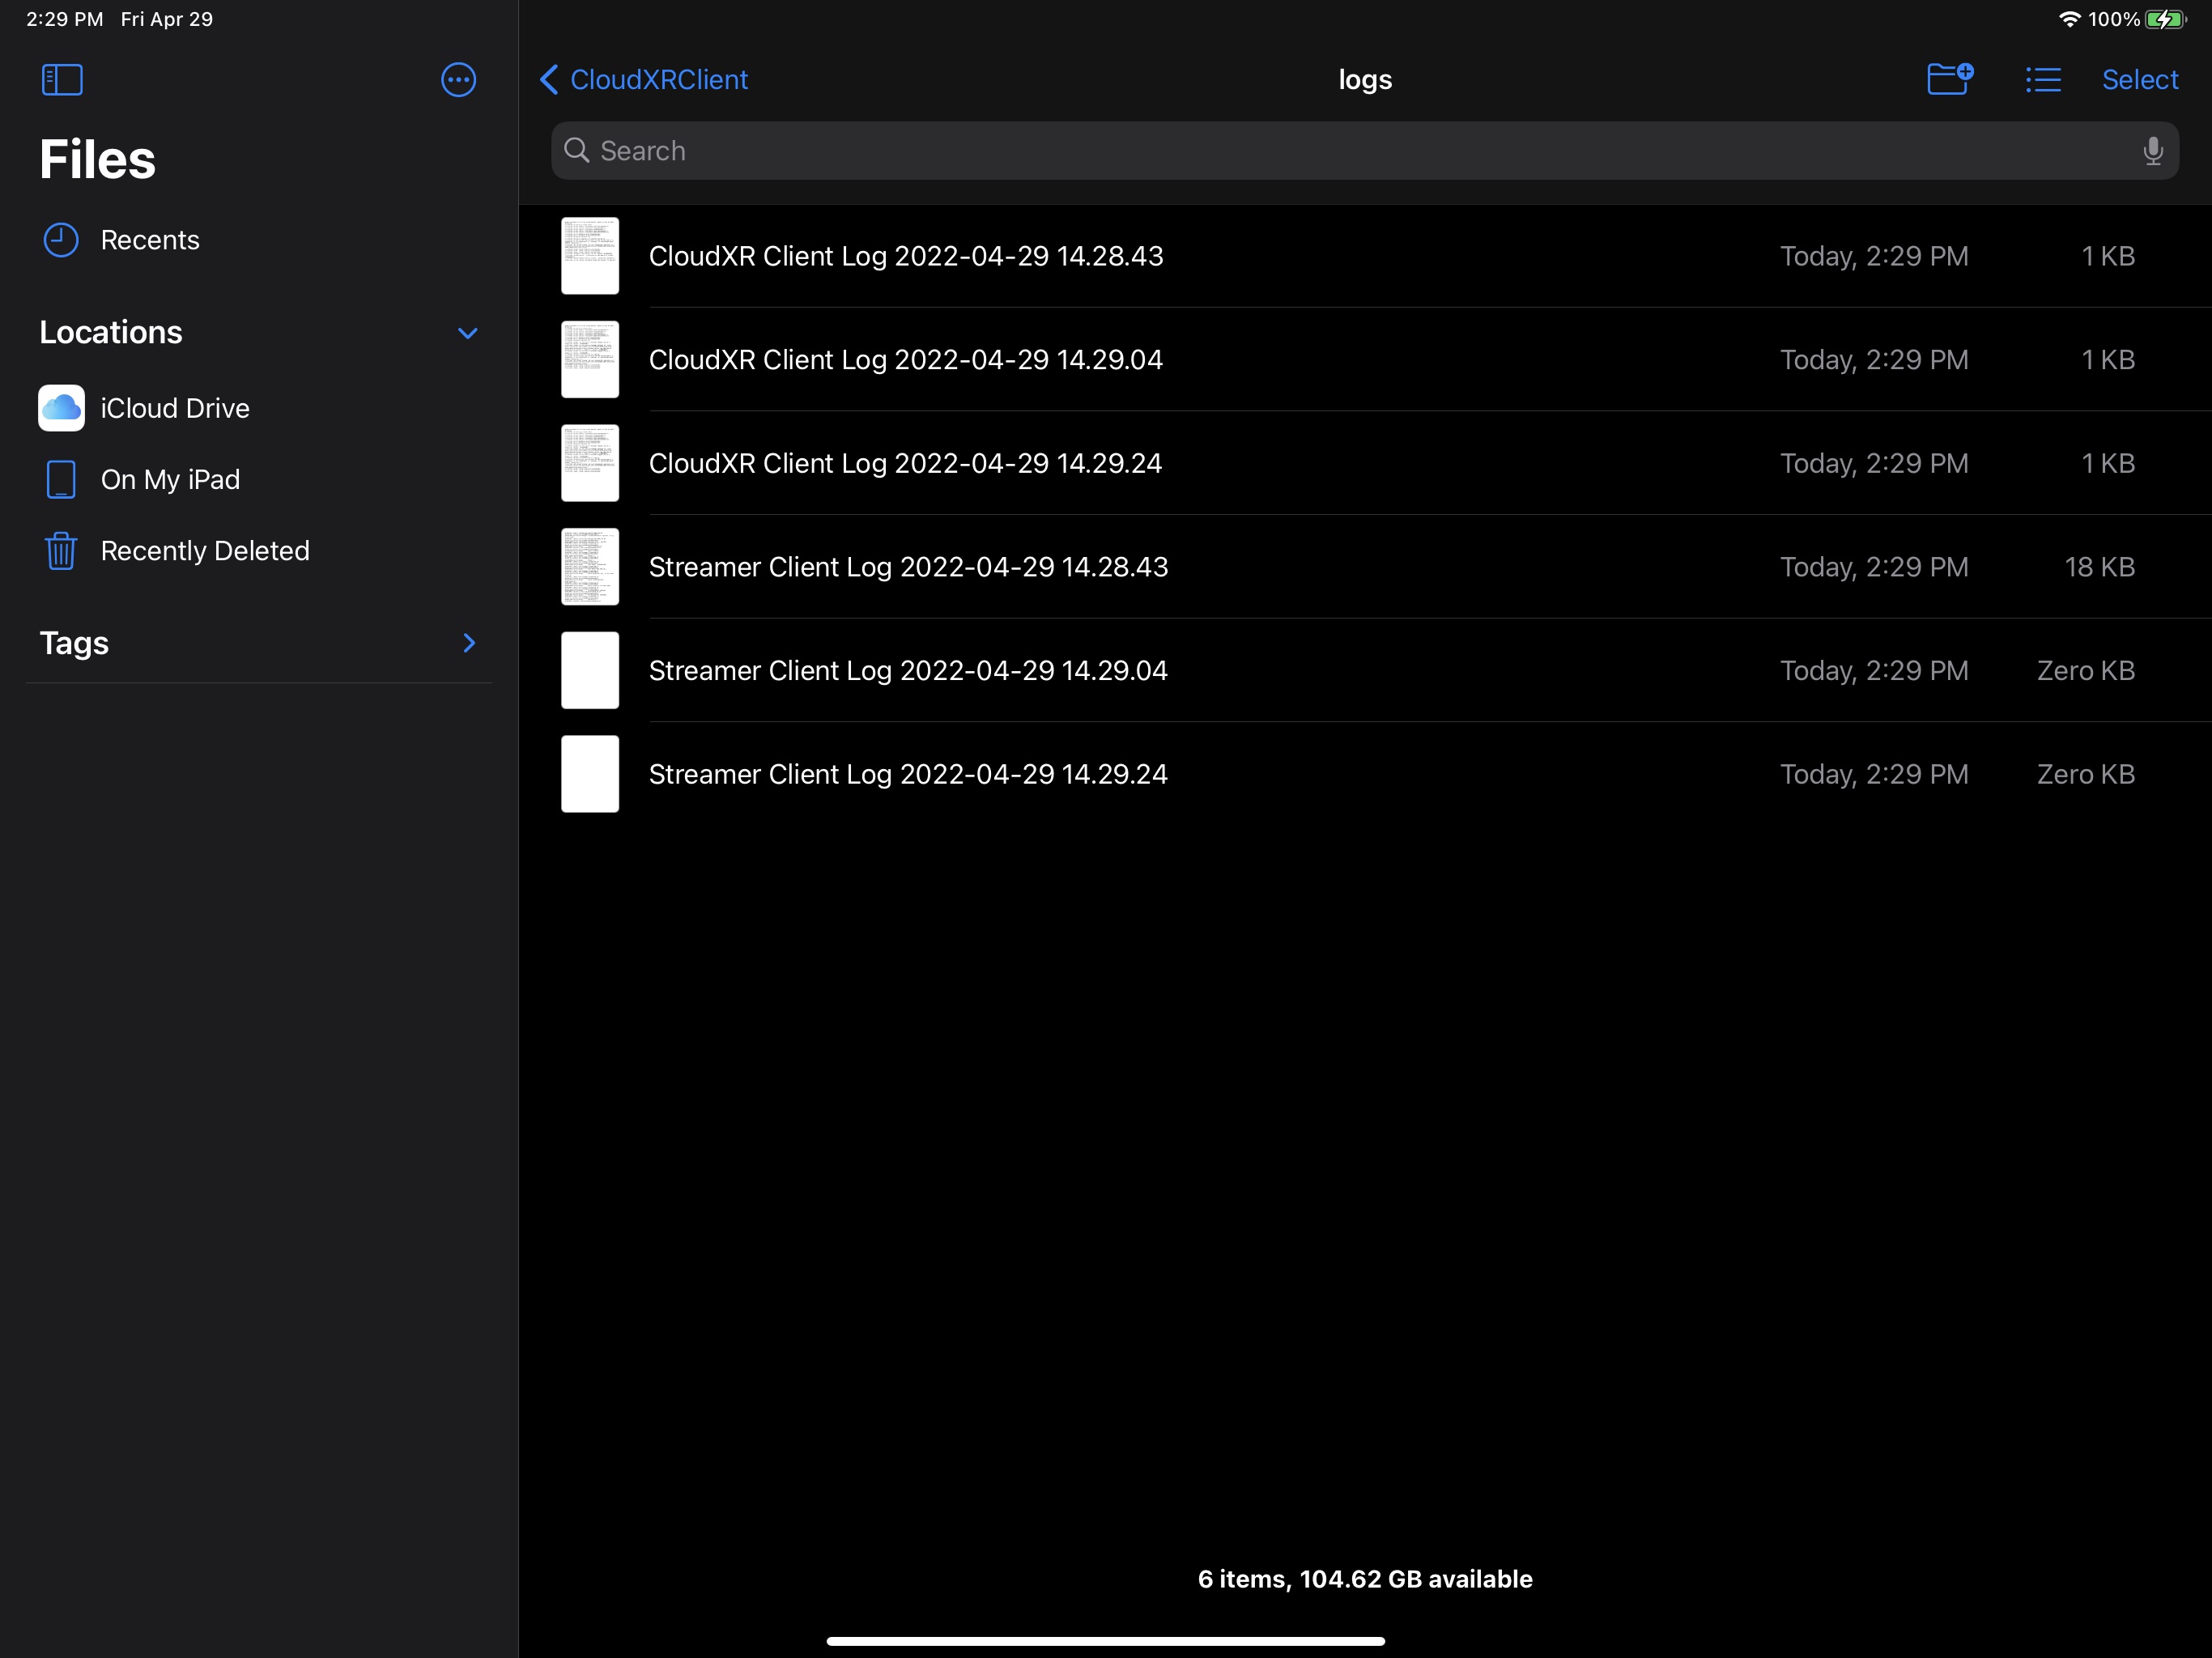2212x1658 pixels.
Task: Go back to the CloudXRClient folder
Action: point(644,80)
